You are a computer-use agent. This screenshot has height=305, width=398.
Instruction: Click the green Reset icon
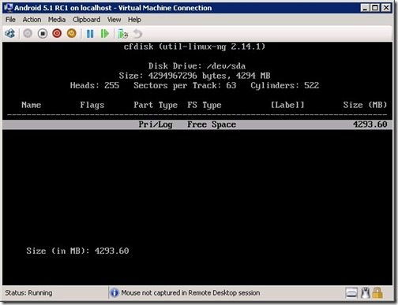pos(105,34)
